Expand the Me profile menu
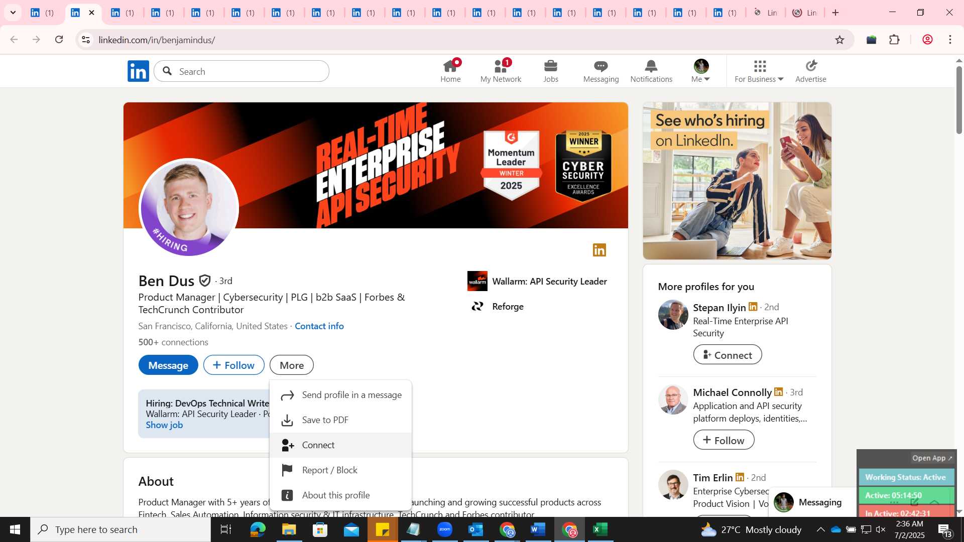The width and height of the screenshot is (964, 542). [x=701, y=71]
